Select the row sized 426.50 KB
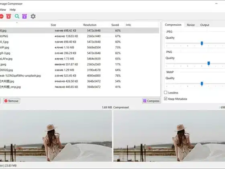The width and height of the screenshot is (225, 169). coord(80,81)
